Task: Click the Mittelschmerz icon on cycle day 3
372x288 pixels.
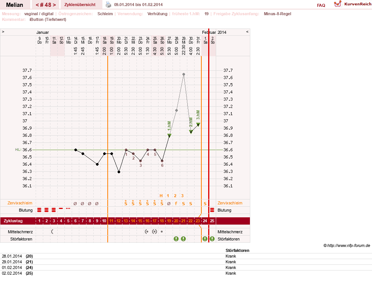Action: point(52,231)
